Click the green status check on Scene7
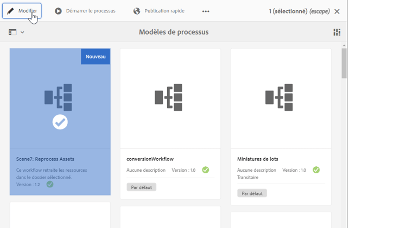 point(50,184)
